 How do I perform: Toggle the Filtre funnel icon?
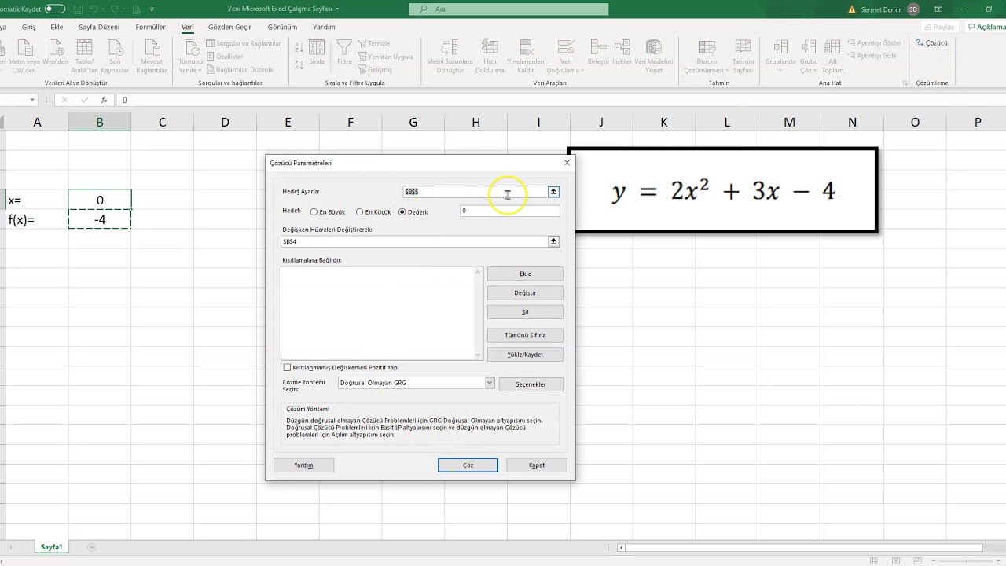click(x=344, y=53)
